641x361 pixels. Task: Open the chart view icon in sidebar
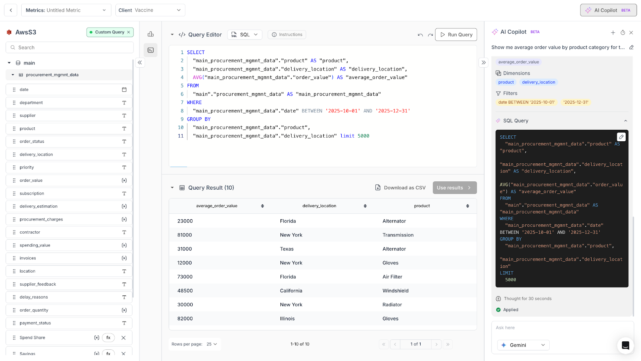point(151,34)
